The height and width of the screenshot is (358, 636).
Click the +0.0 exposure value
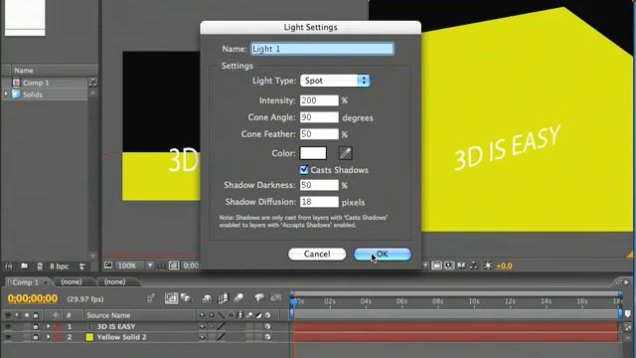pyautogui.click(x=504, y=266)
